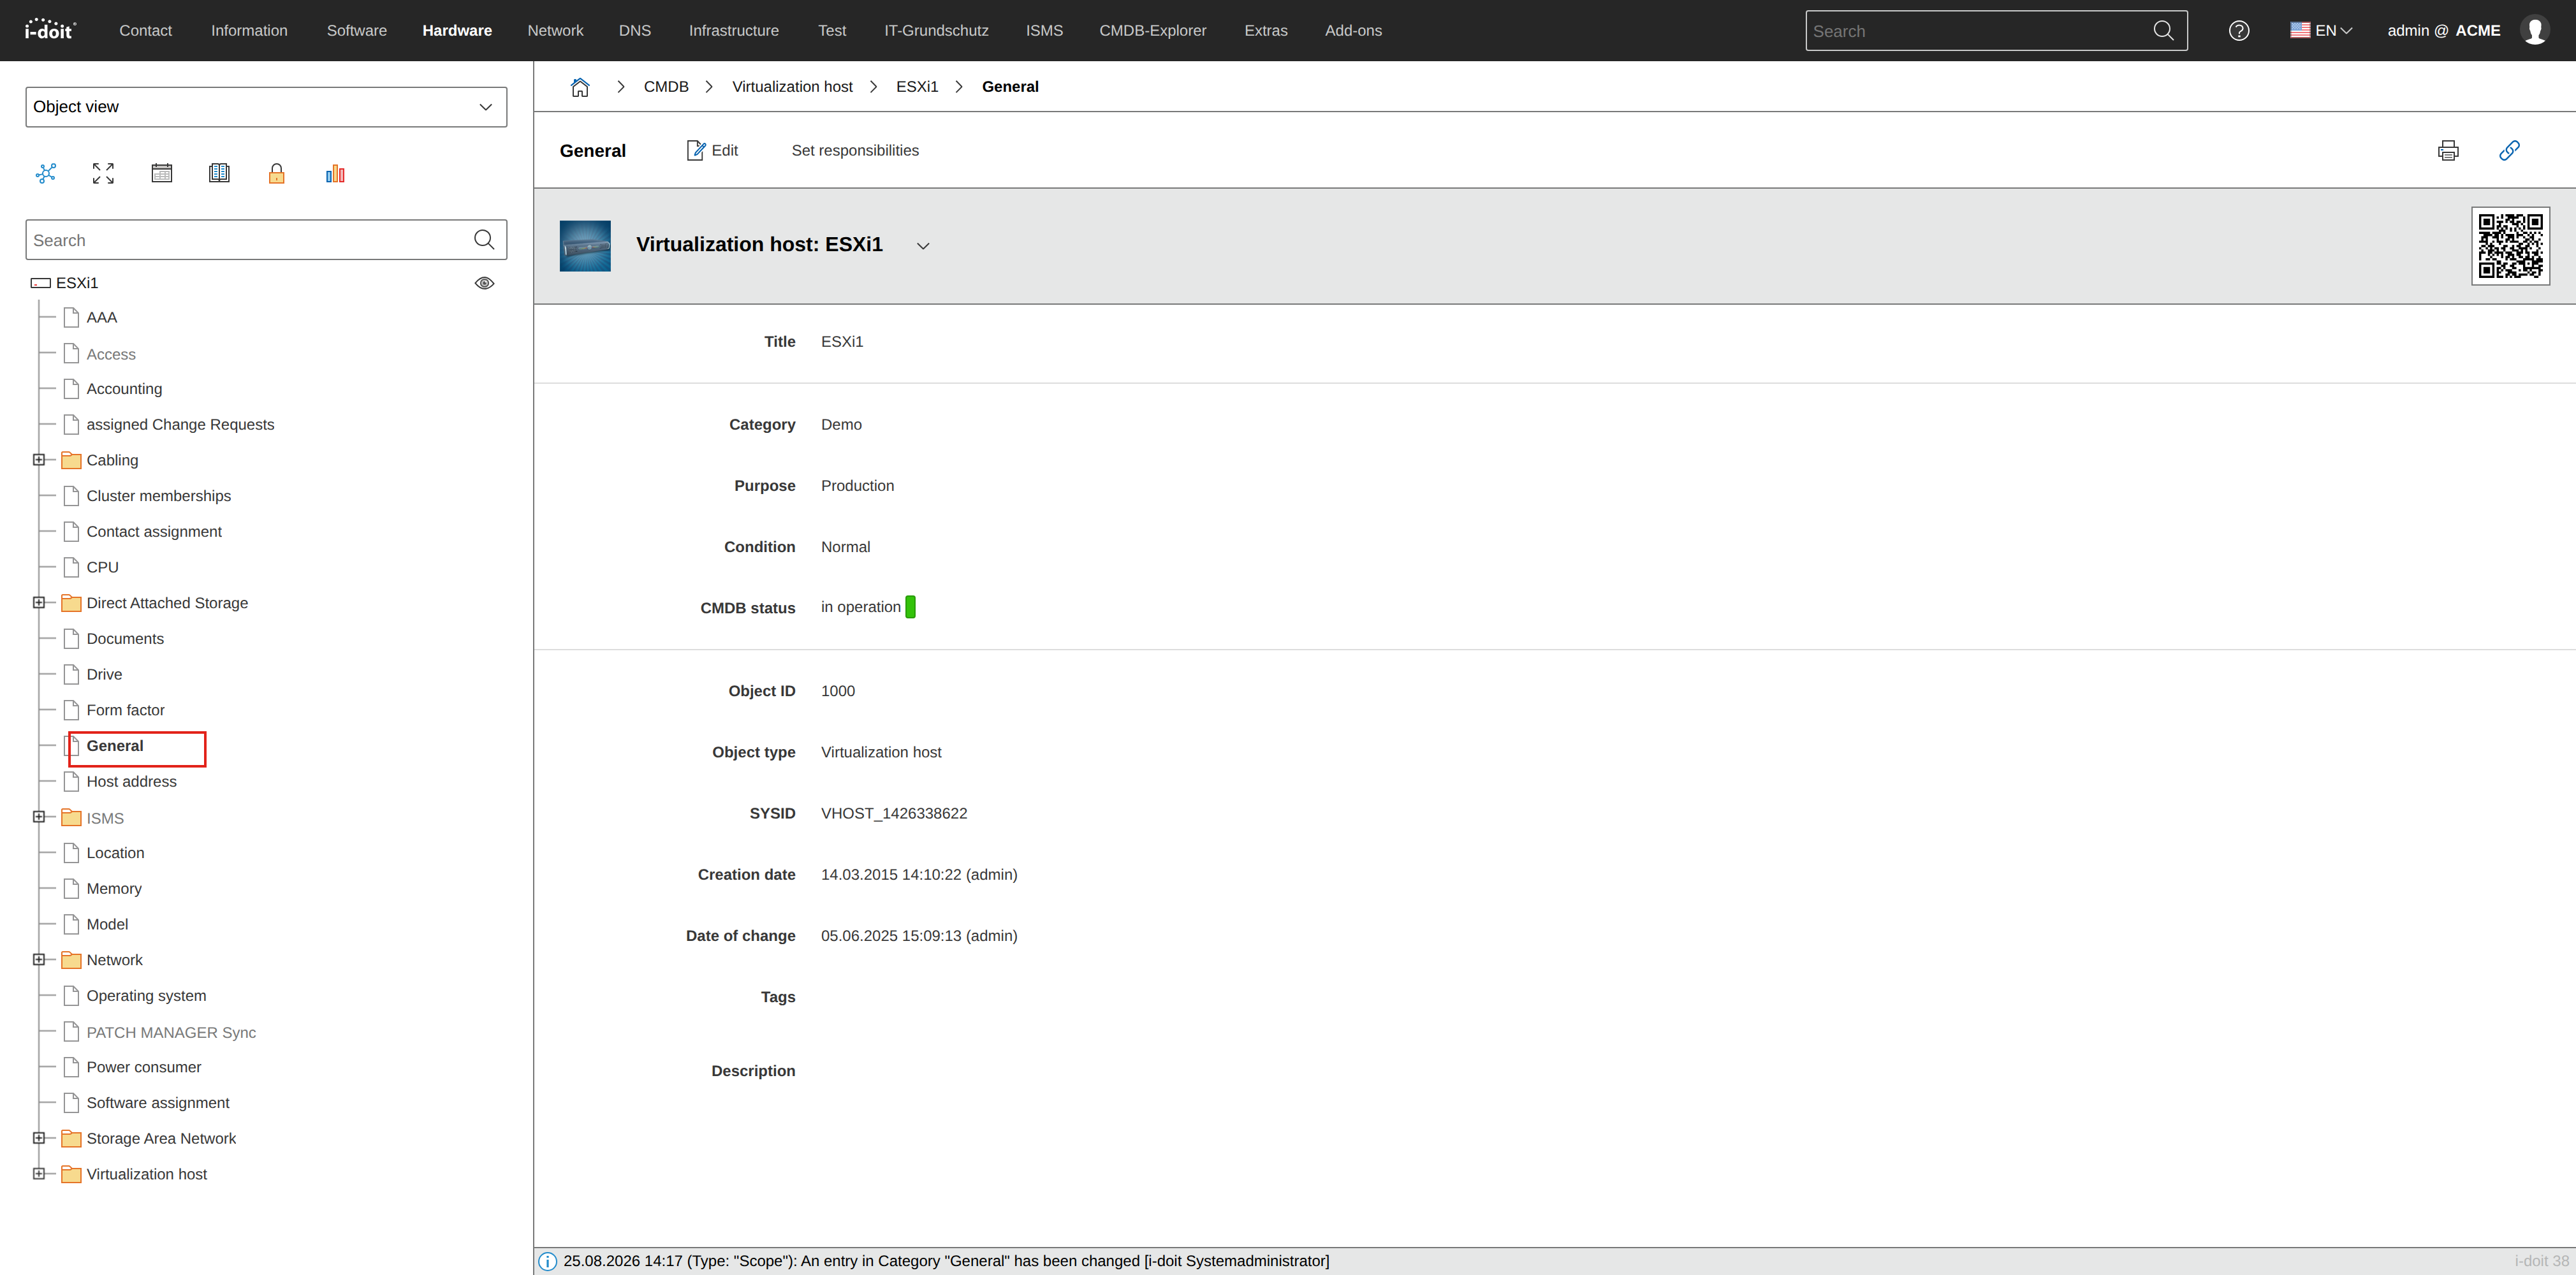Open the Contact assignment category
This screenshot has width=2576, height=1275.
154,532
